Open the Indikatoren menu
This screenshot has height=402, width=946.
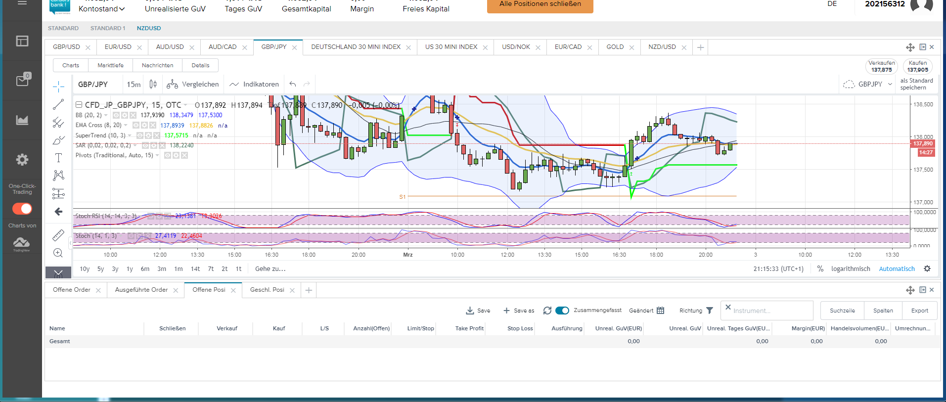point(254,85)
